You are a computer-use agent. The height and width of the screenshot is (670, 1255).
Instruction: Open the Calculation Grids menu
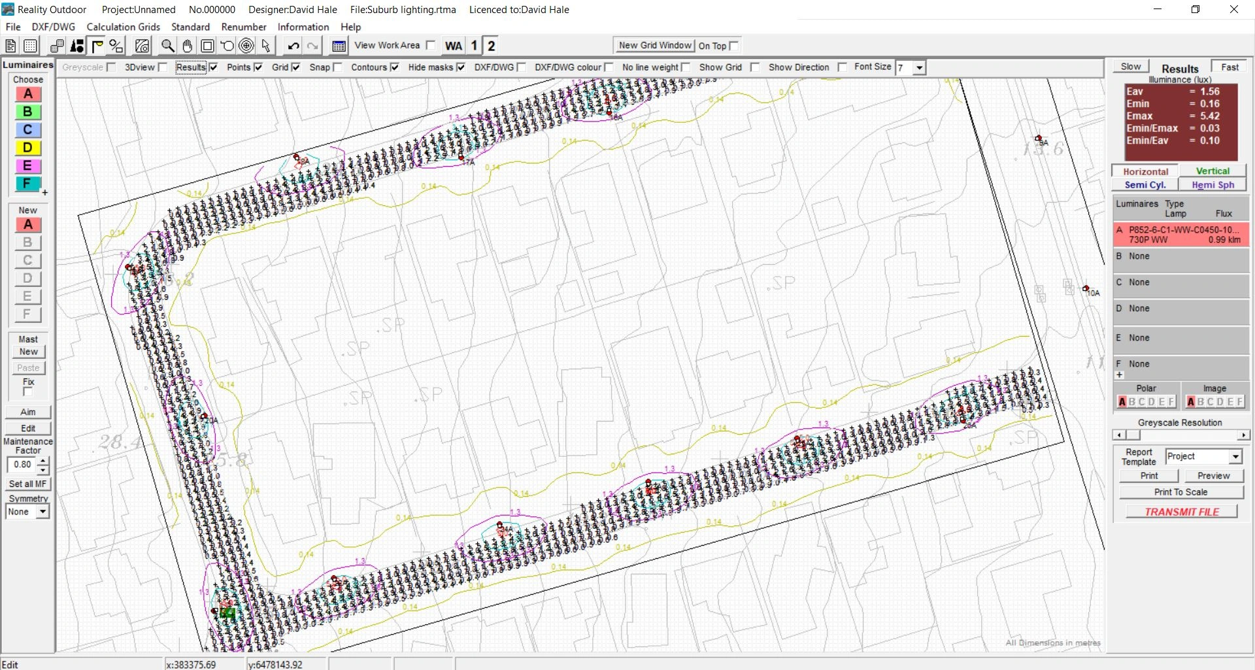click(x=123, y=27)
